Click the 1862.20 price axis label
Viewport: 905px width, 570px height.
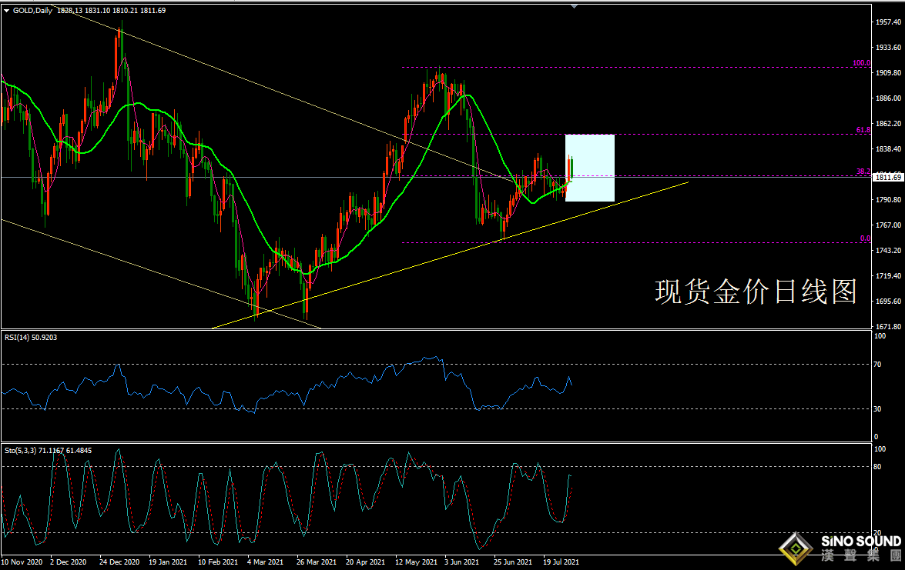(x=888, y=123)
